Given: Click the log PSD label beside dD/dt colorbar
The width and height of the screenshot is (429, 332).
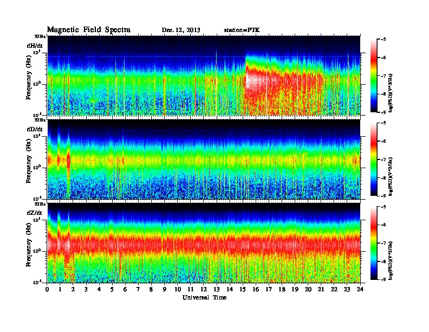Looking at the screenshot, I should (x=391, y=176).
